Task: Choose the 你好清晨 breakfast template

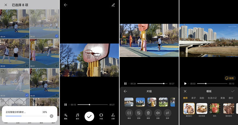Action: (202, 108)
